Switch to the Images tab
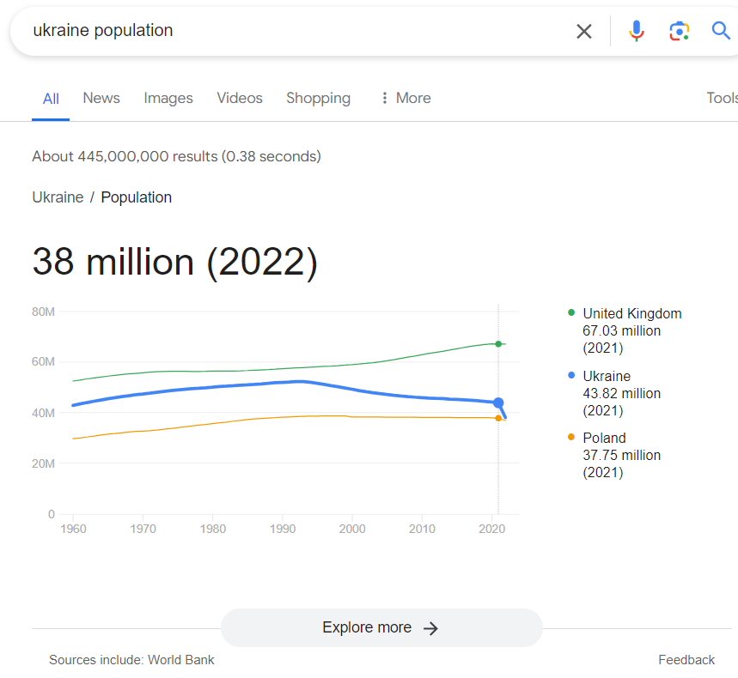 click(x=168, y=98)
